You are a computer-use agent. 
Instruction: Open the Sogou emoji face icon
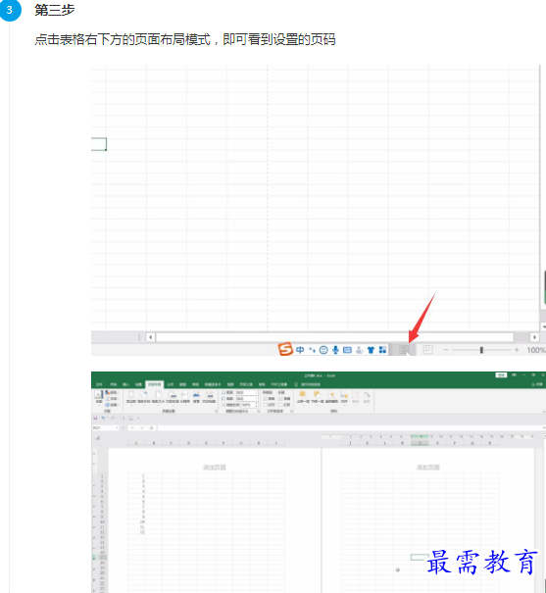323,350
